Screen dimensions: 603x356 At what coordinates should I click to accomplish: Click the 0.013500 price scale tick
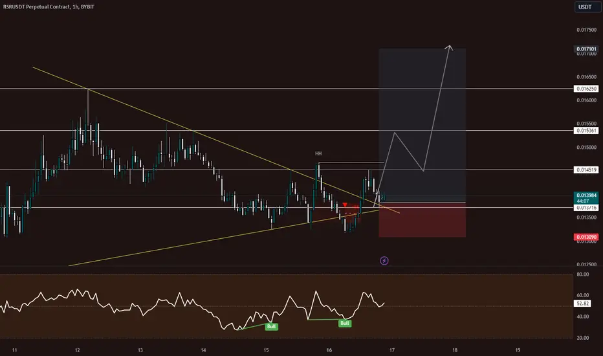(x=586, y=217)
